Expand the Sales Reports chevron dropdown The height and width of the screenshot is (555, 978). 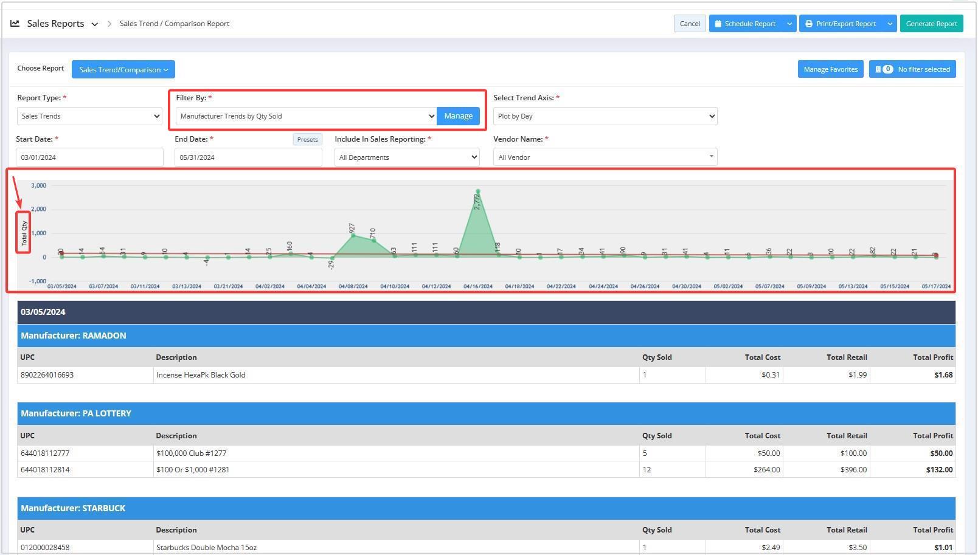pyautogui.click(x=94, y=24)
